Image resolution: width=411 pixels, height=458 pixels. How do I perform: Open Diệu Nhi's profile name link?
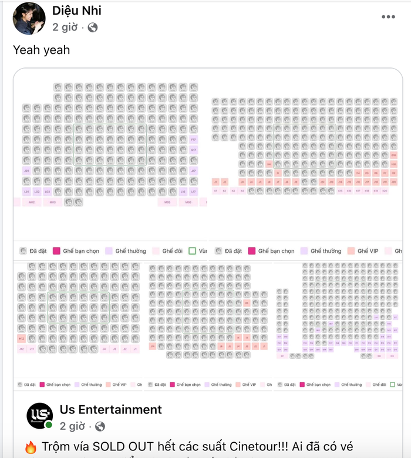77,11
